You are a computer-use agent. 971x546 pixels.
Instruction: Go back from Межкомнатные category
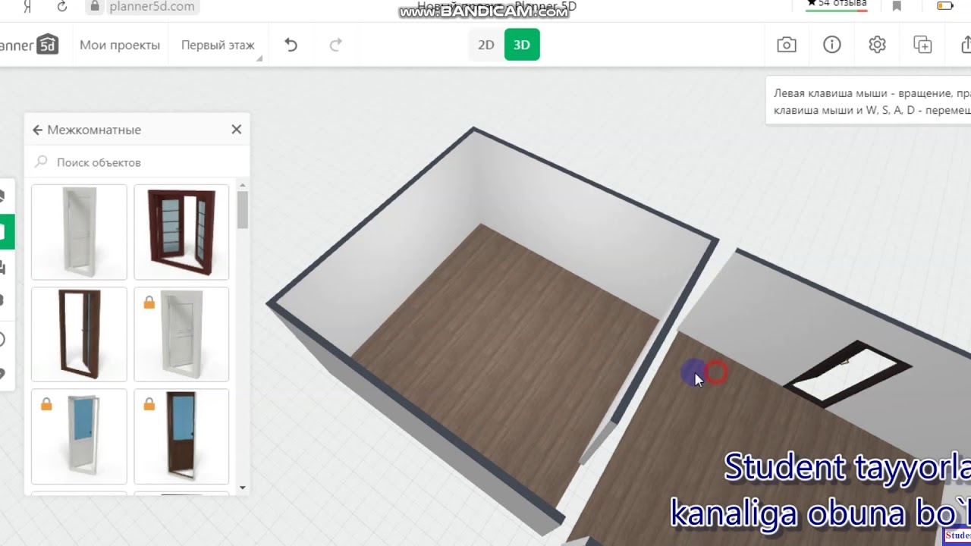37,130
